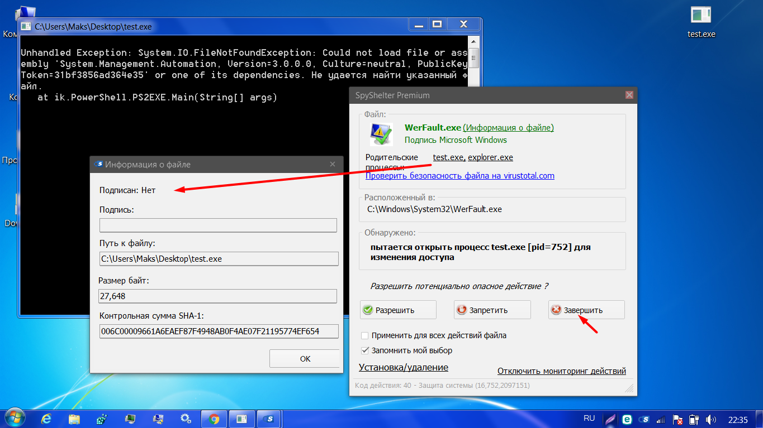Image resolution: width=763 pixels, height=428 pixels.
Task: Open the gears taskbar icon
Action: pos(186,419)
